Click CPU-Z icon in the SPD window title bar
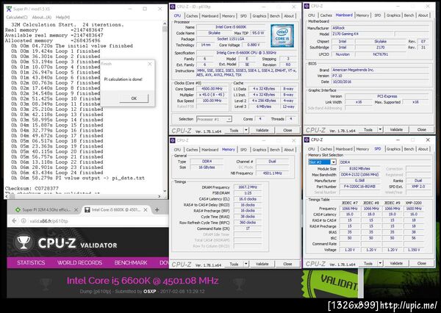The width and height of the screenshot is (441, 313). click(306, 140)
